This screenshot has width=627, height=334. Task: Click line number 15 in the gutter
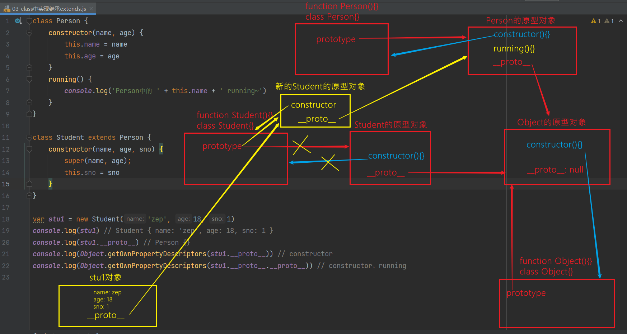click(x=6, y=184)
